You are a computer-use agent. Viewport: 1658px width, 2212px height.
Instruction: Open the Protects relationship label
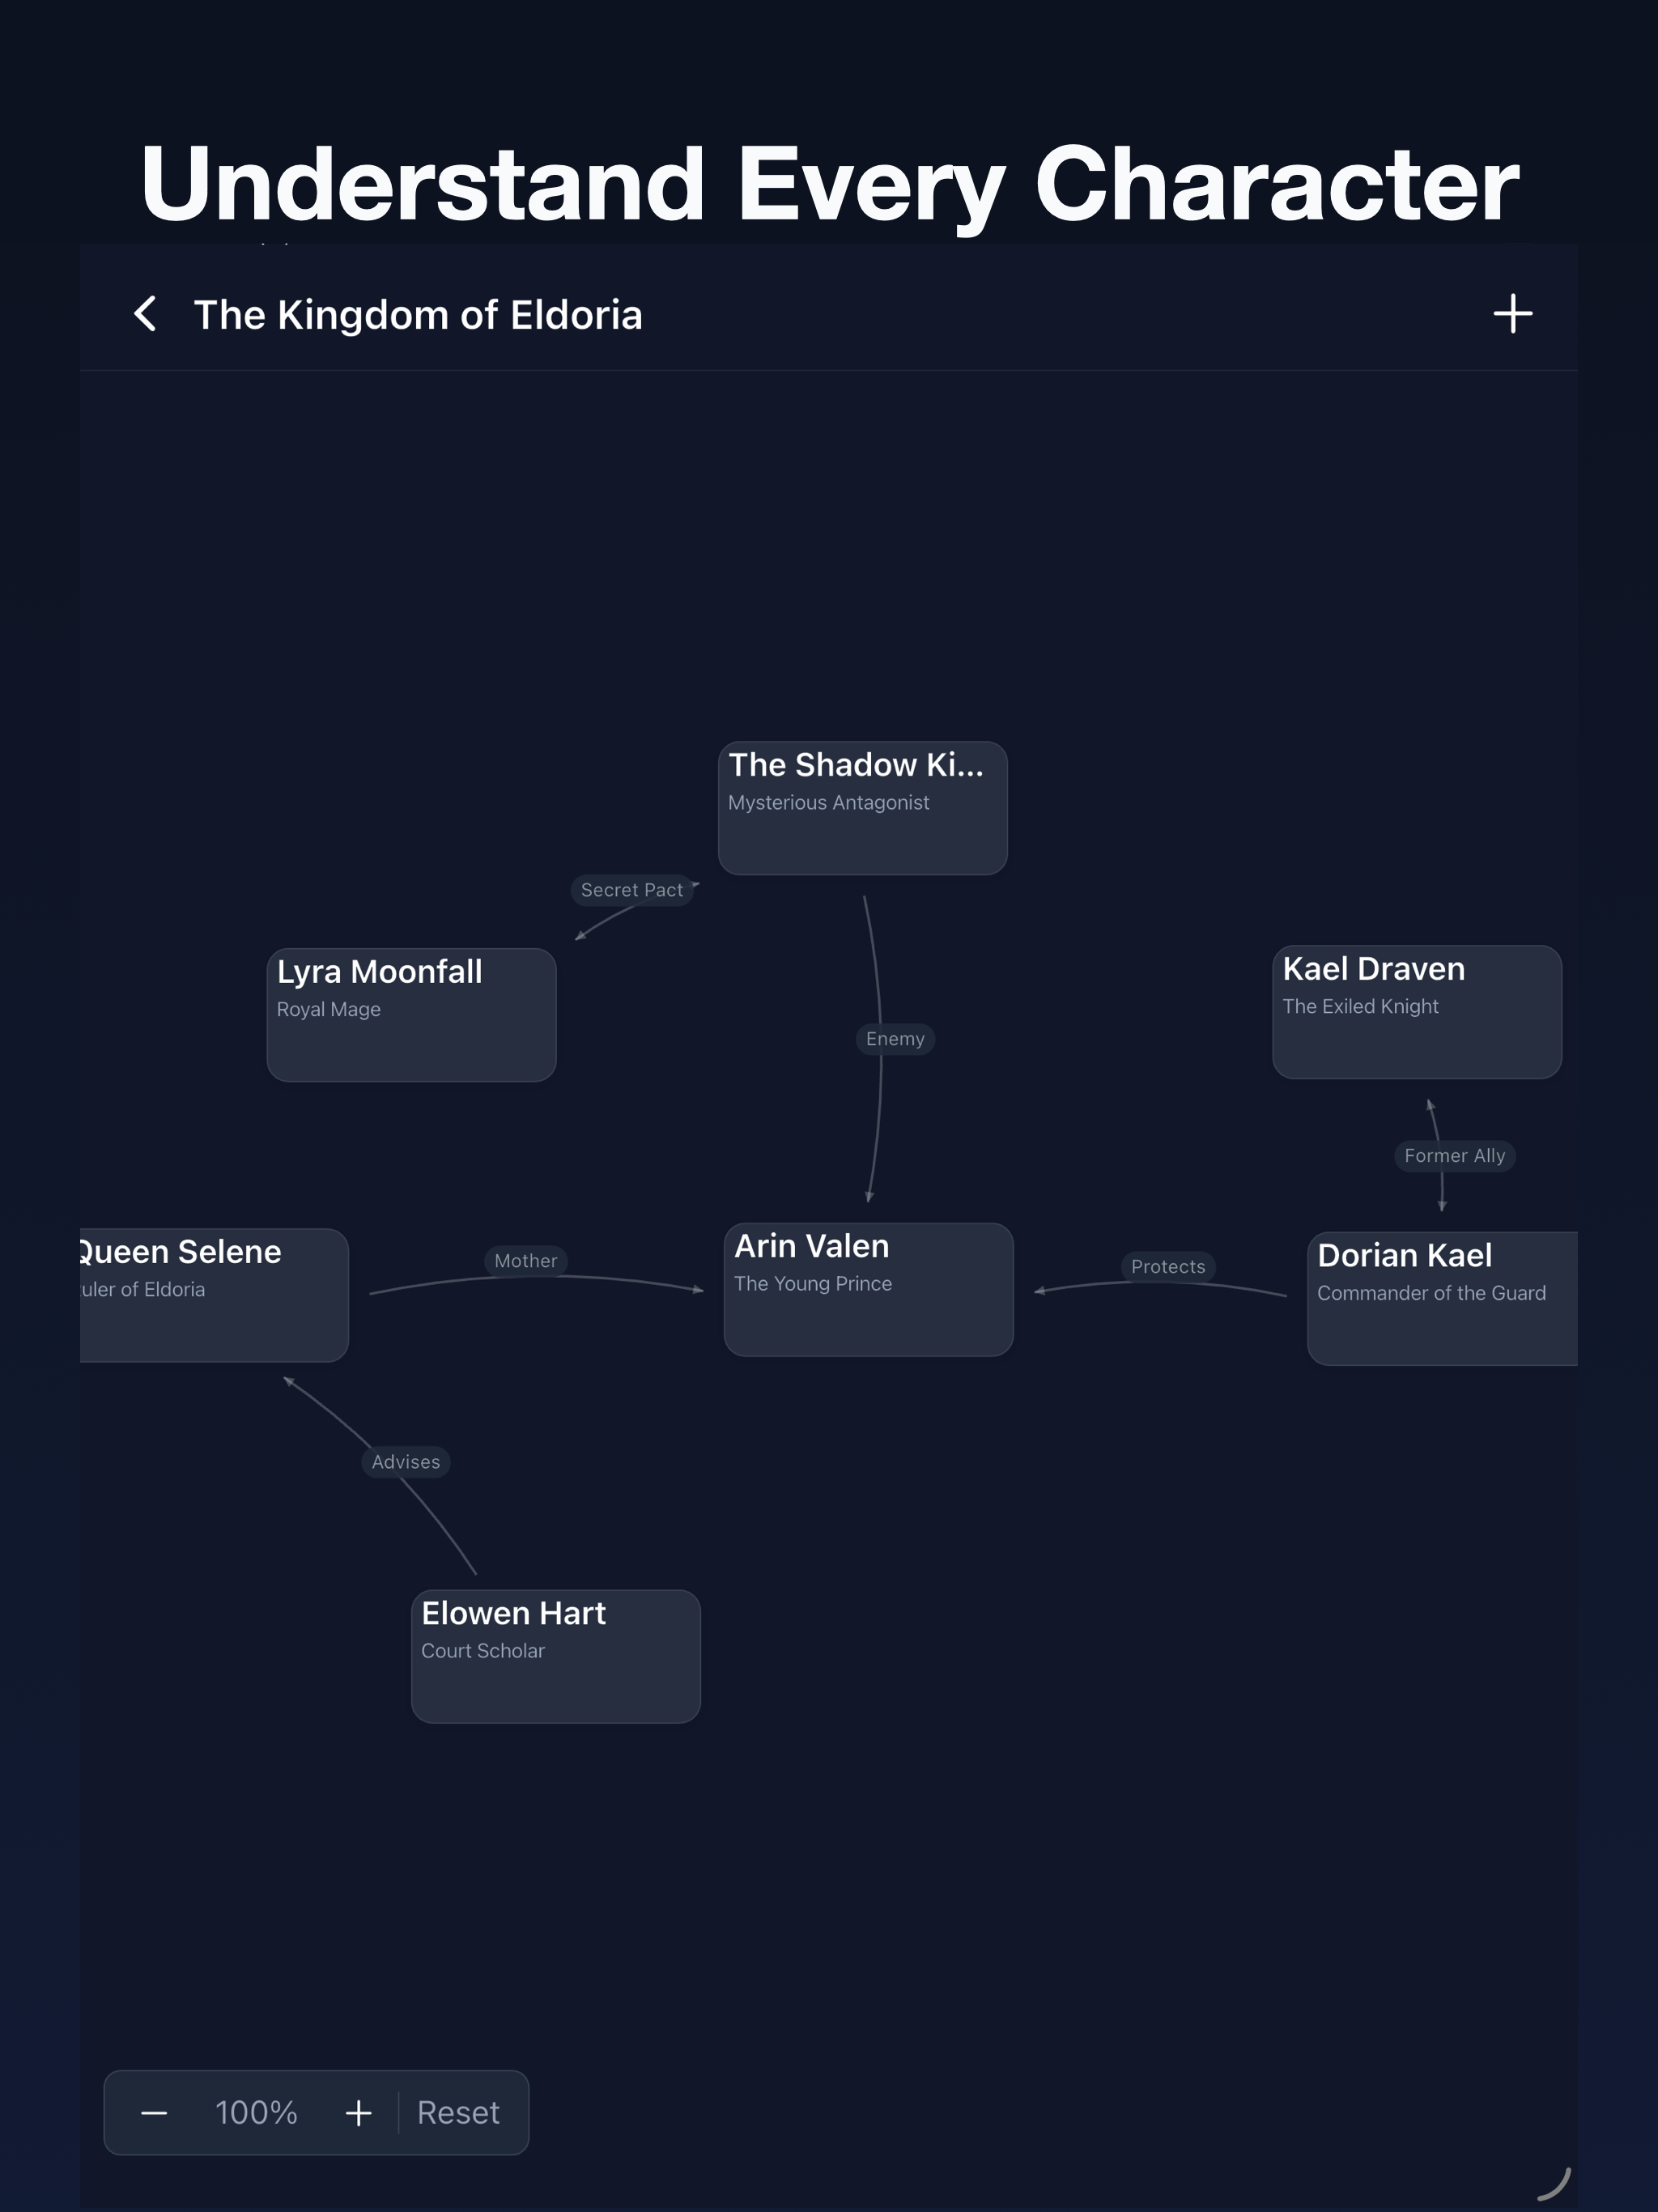tap(1168, 1267)
